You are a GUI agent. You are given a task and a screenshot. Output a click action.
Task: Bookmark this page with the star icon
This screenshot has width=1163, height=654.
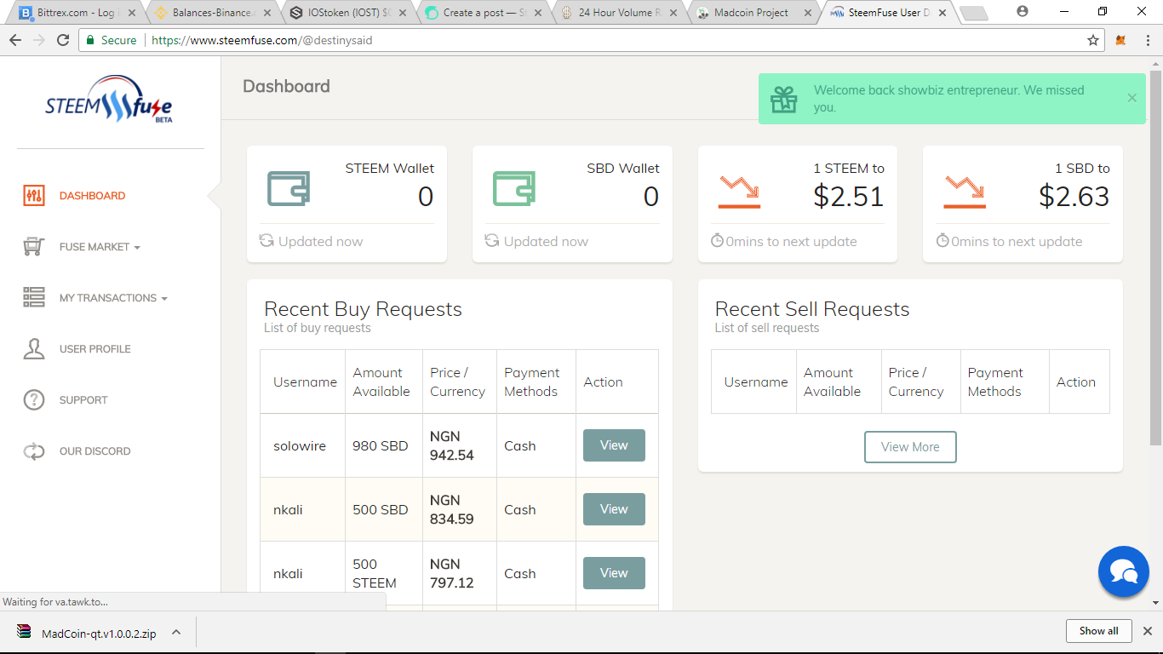(1093, 40)
